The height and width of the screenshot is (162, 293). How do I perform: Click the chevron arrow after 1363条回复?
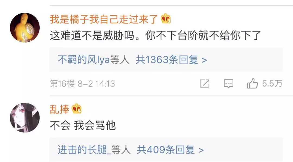click(x=204, y=60)
